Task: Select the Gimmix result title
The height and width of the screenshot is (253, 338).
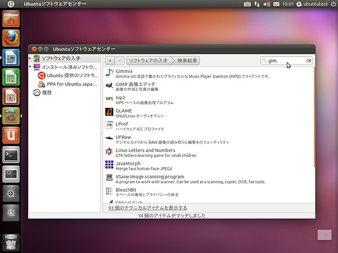Action: 124,71
